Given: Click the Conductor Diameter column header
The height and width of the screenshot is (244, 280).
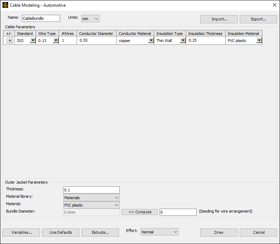Looking at the screenshot, I should click(97, 34).
